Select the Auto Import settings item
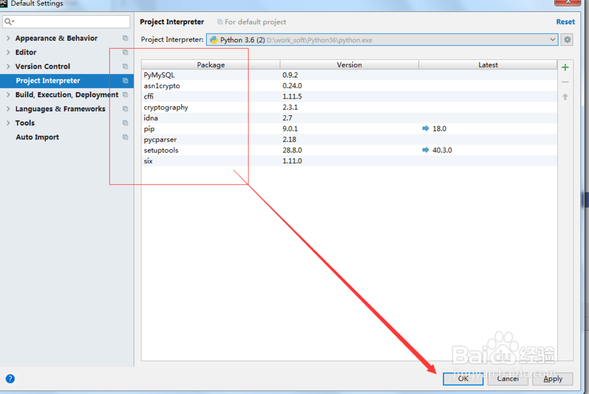589x394 pixels. click(37, 137)
